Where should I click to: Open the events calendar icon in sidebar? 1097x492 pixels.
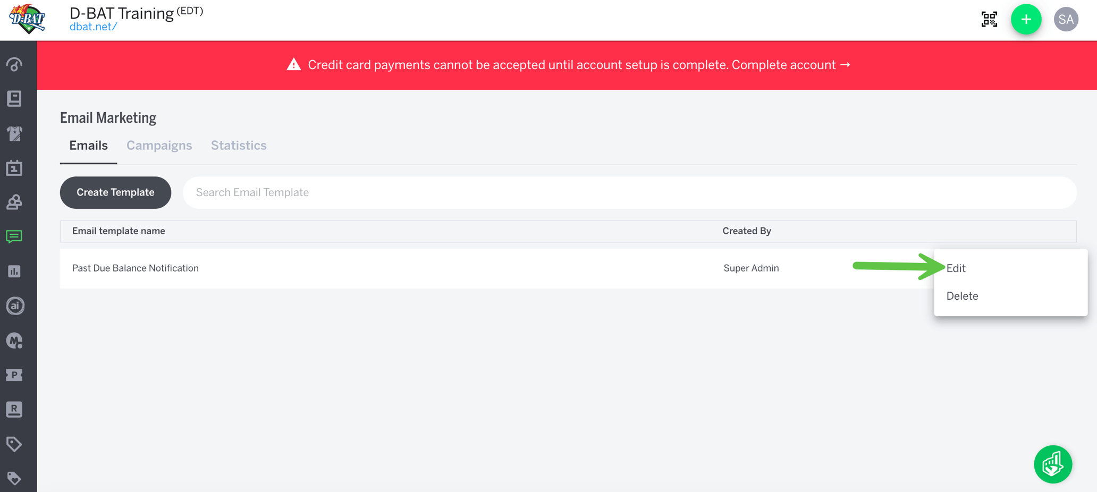click(x=14, y=168)
